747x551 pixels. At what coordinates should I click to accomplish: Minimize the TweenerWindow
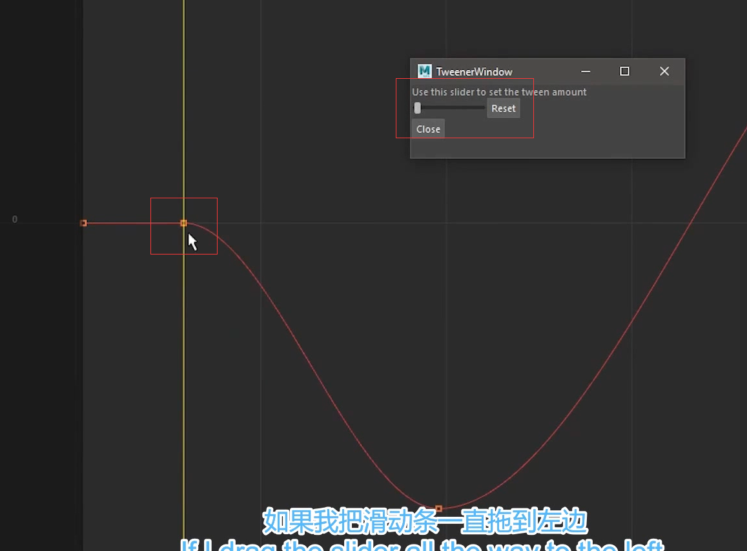click(x=586, y=72)
